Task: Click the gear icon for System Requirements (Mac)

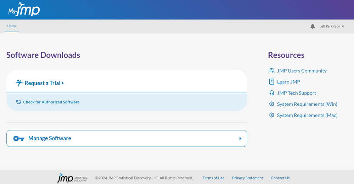Action: pos(271,115)
